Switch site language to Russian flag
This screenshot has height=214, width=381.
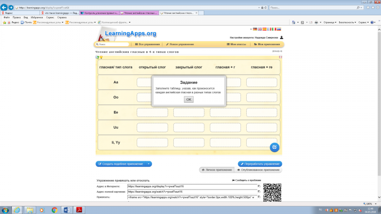[279, 29]
